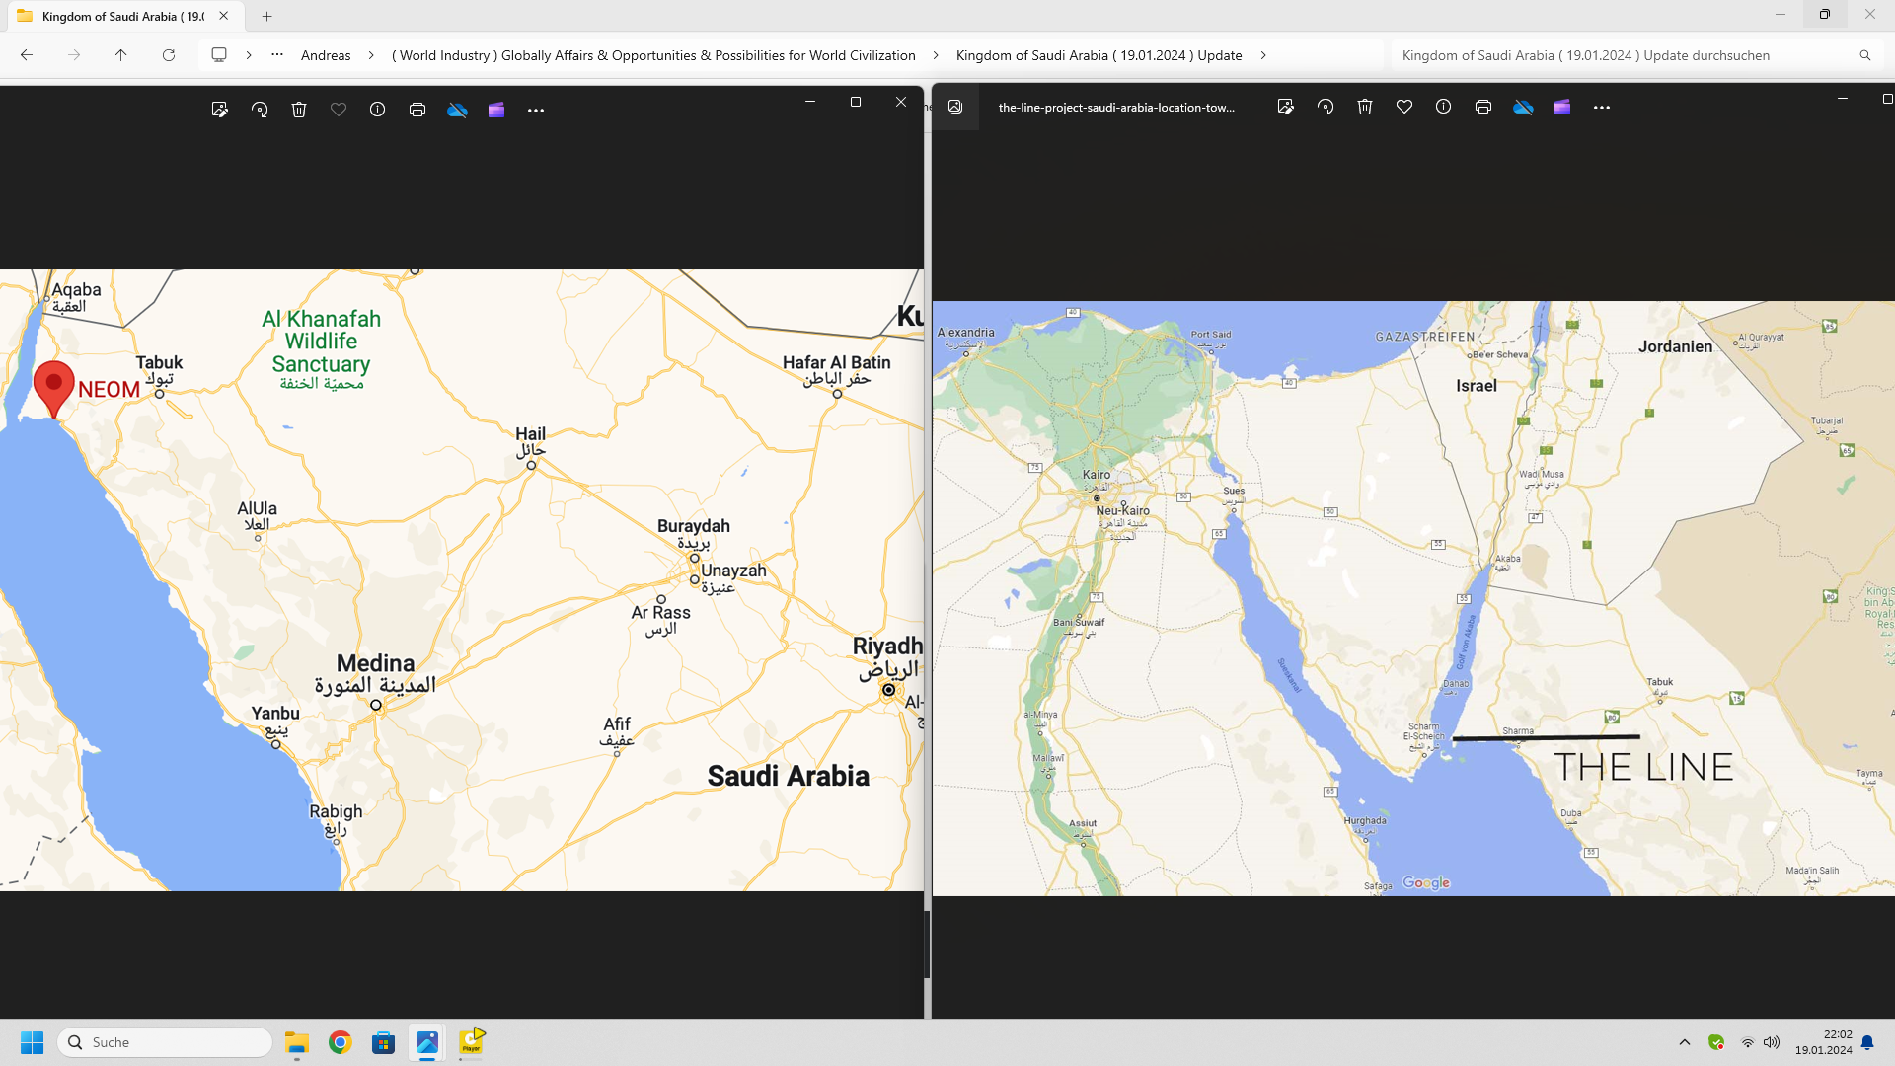
Task: Show file info in right Photos window
Action: pyautogui.click(x=1443, y=107)
